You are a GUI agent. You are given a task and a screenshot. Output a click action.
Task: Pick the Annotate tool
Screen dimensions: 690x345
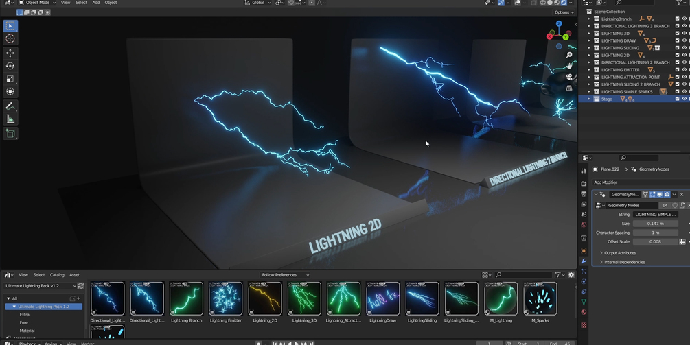(10, 106)
